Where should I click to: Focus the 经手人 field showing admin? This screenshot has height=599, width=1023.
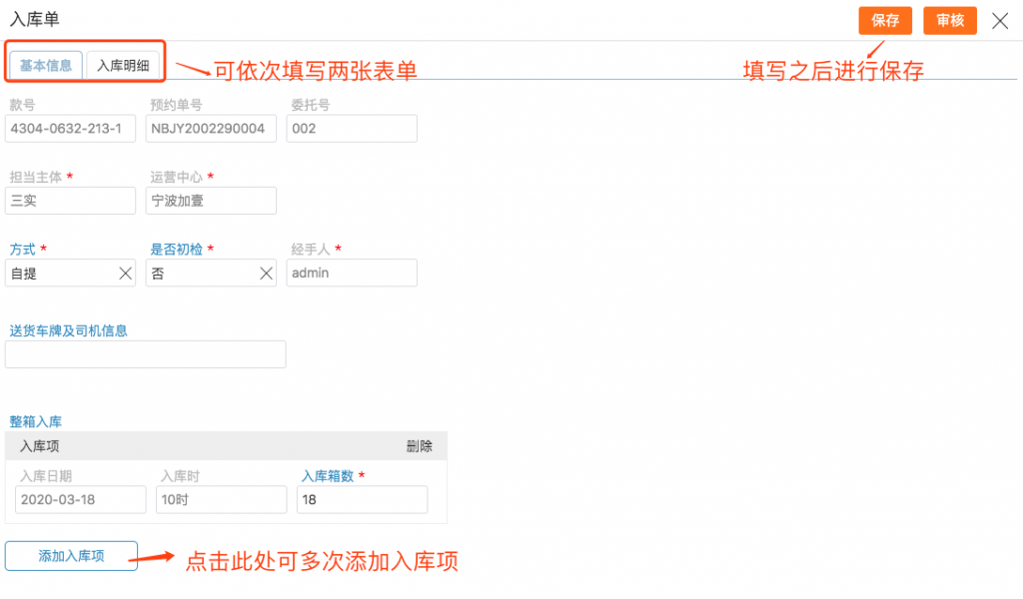pos(352,274)
